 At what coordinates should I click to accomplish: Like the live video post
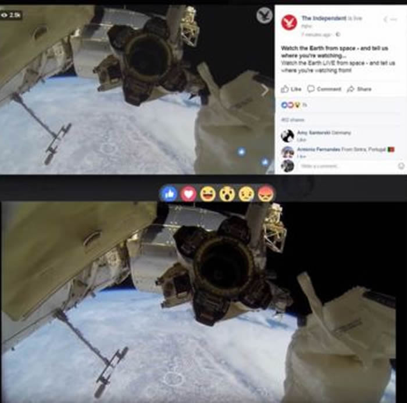pyautogui.click(x=291, y=89)
